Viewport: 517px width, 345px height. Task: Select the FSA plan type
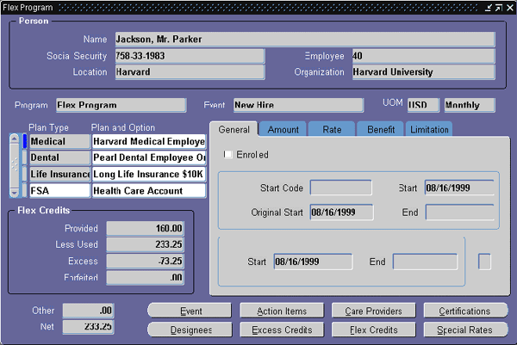[59, 190]
